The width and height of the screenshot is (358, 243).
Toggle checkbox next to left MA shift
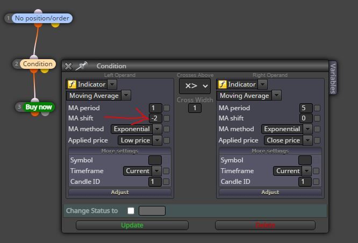167,118
